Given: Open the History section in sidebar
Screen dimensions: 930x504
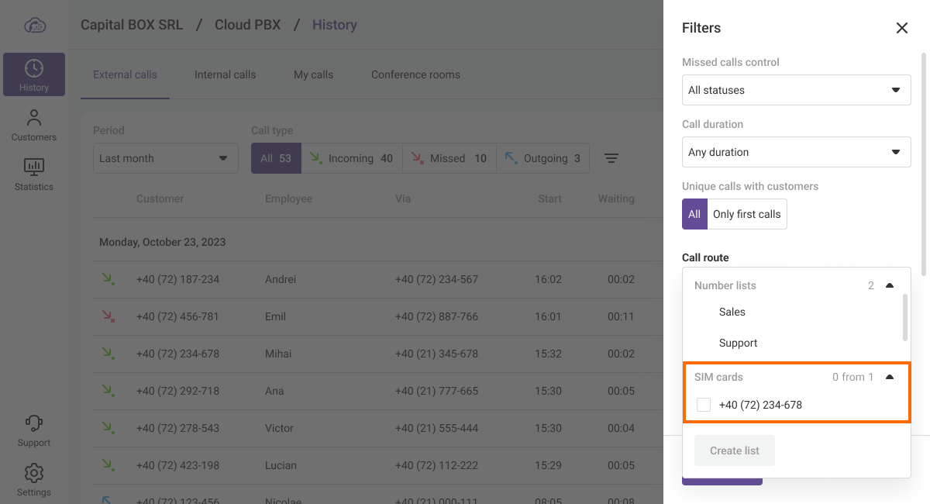Looking at the screenshot, I should (34, 74).
